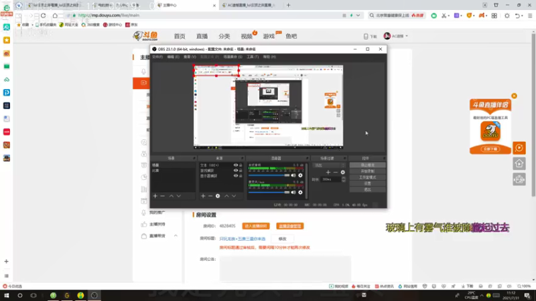The height and width of the screenshot is (301, 536).
Task: Lock the 文本 (GDI+) source
Action: click(241, 165)
